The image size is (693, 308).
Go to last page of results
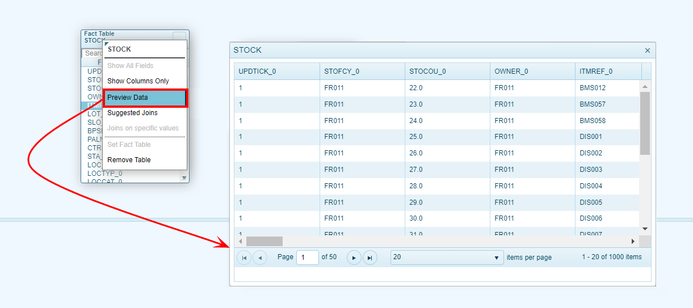pyautogui.click(x=370, y=258)
